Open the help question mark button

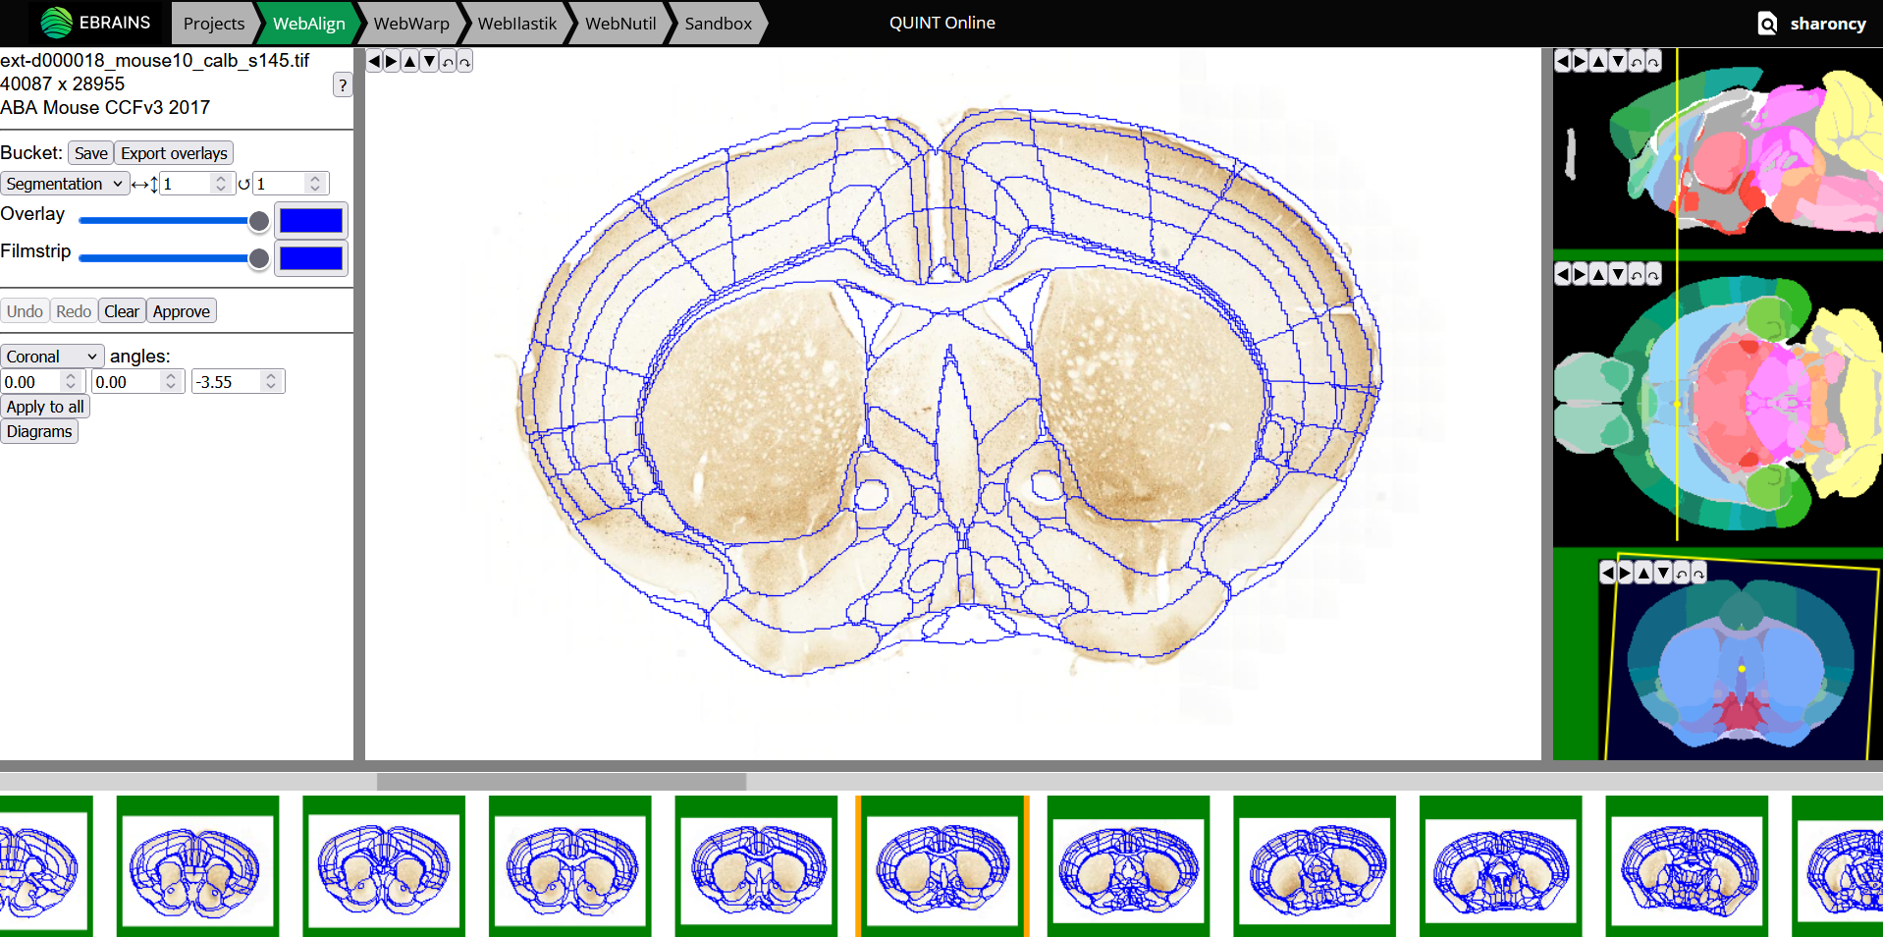[343, 85]
